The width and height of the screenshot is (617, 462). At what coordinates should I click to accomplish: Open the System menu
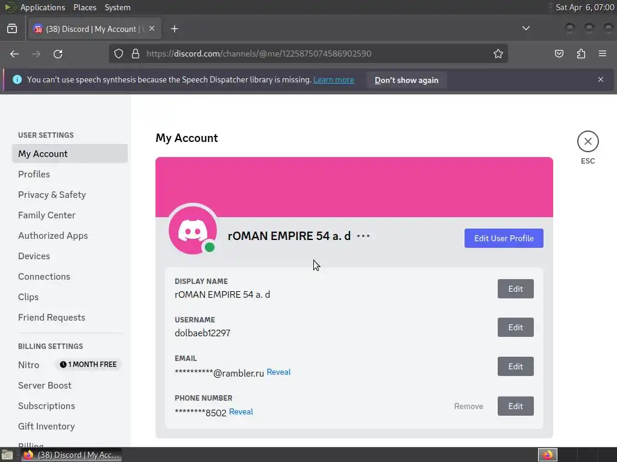click(x=117, y=7)
